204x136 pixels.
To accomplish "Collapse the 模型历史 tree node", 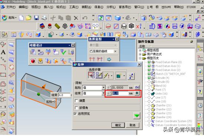I will [x=140, y=58].
